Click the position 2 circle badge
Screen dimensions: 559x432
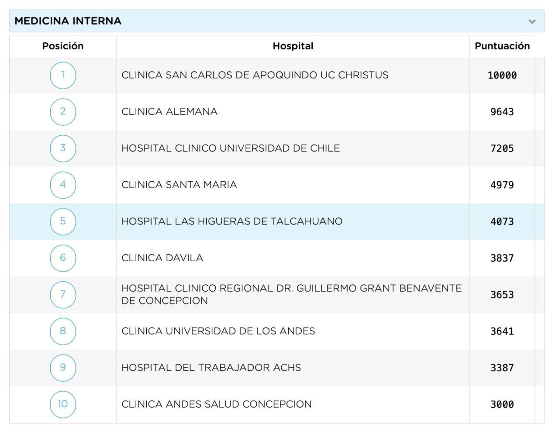63,112
